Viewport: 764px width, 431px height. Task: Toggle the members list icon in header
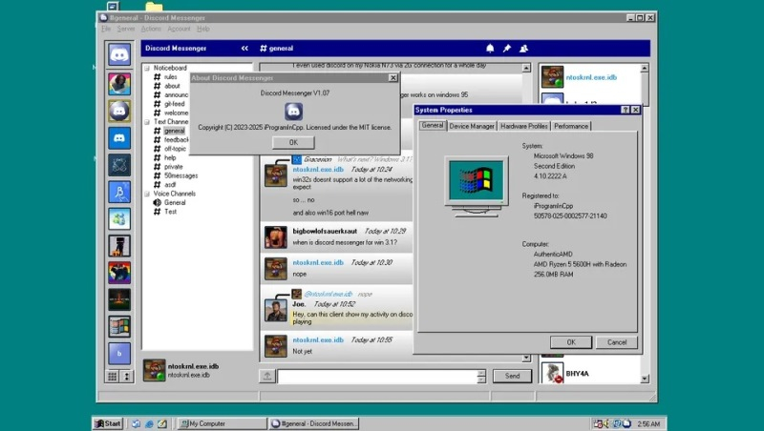coord(524,49)
